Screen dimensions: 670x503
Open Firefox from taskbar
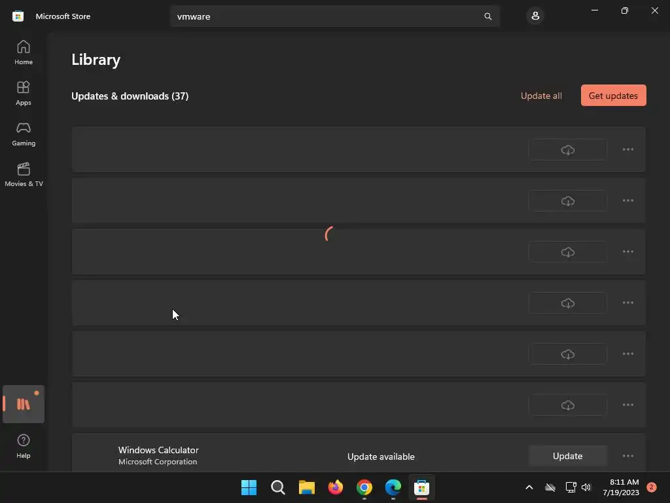pos(336,487)
